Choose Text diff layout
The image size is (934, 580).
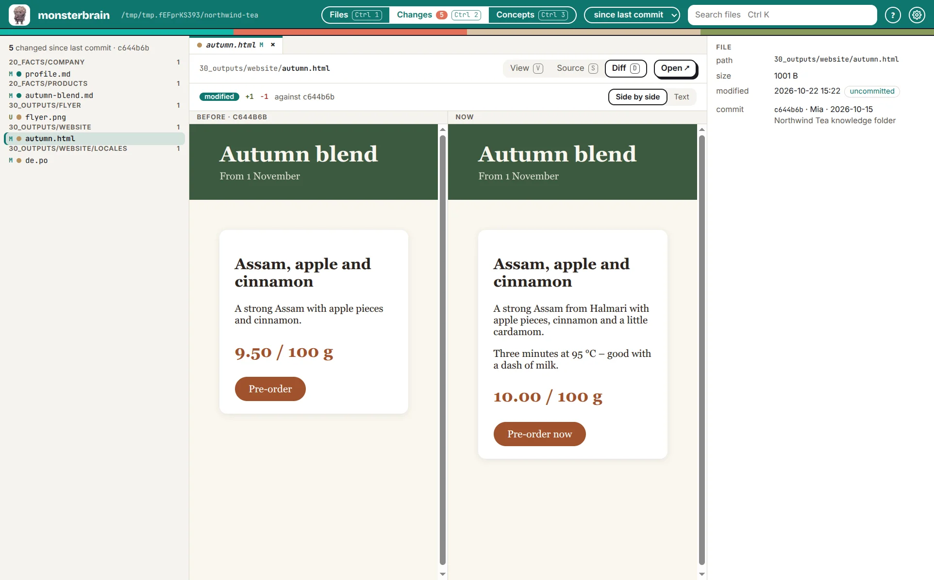click(681, 97)
